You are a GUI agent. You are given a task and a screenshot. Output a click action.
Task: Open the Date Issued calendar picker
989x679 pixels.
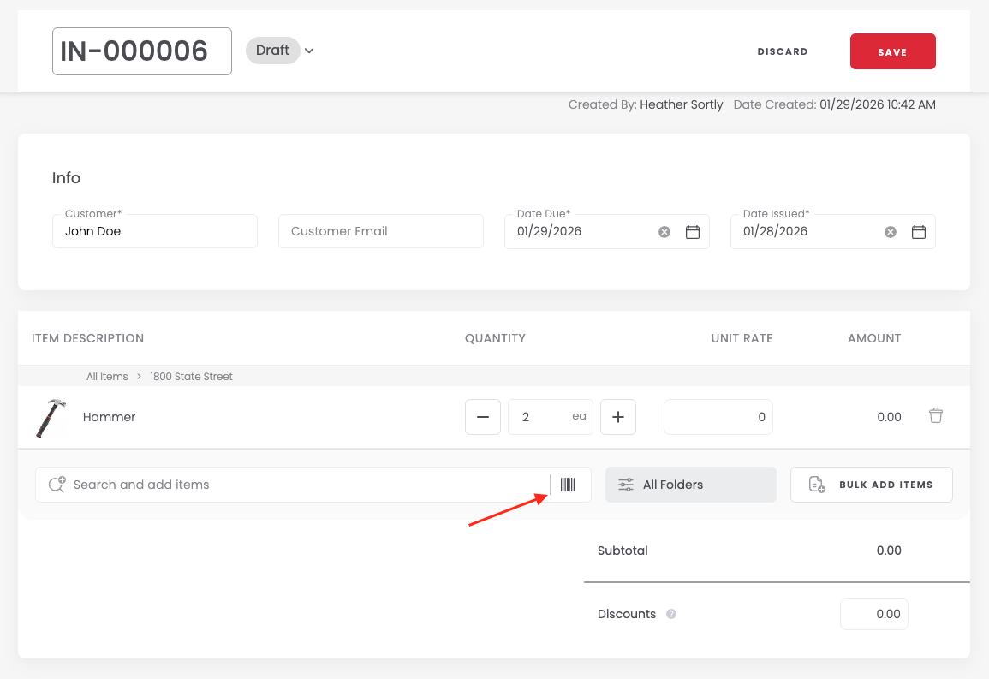click(x=919, y=232)
